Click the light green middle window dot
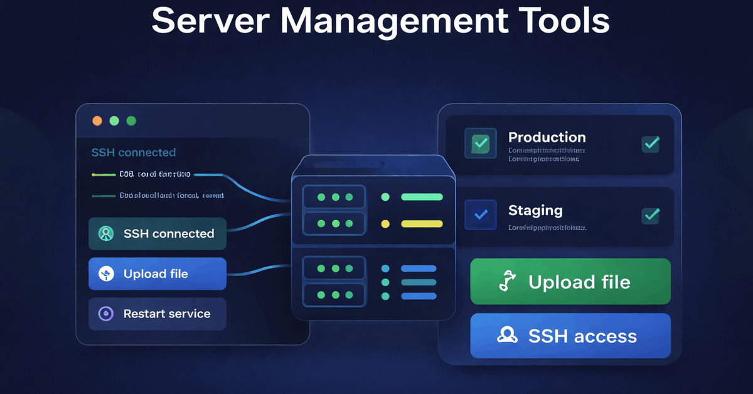 click(114, 121)
